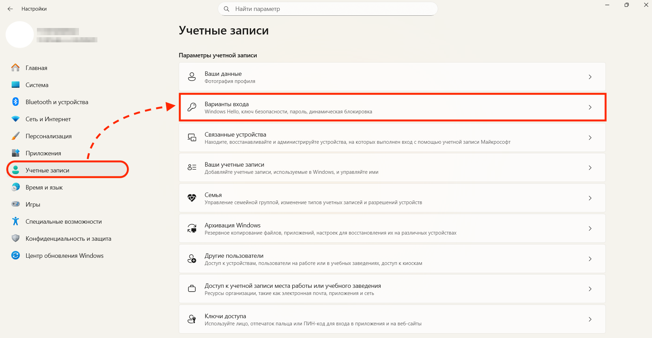Select the Учетные записи person icon
The image size is (652, 338).
(x=15, y=170)
